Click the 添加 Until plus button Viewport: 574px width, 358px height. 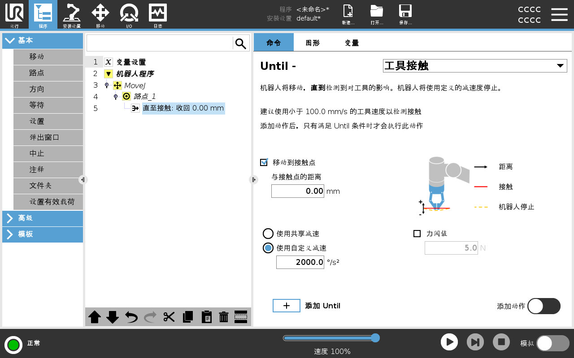(x=287, y=306)
